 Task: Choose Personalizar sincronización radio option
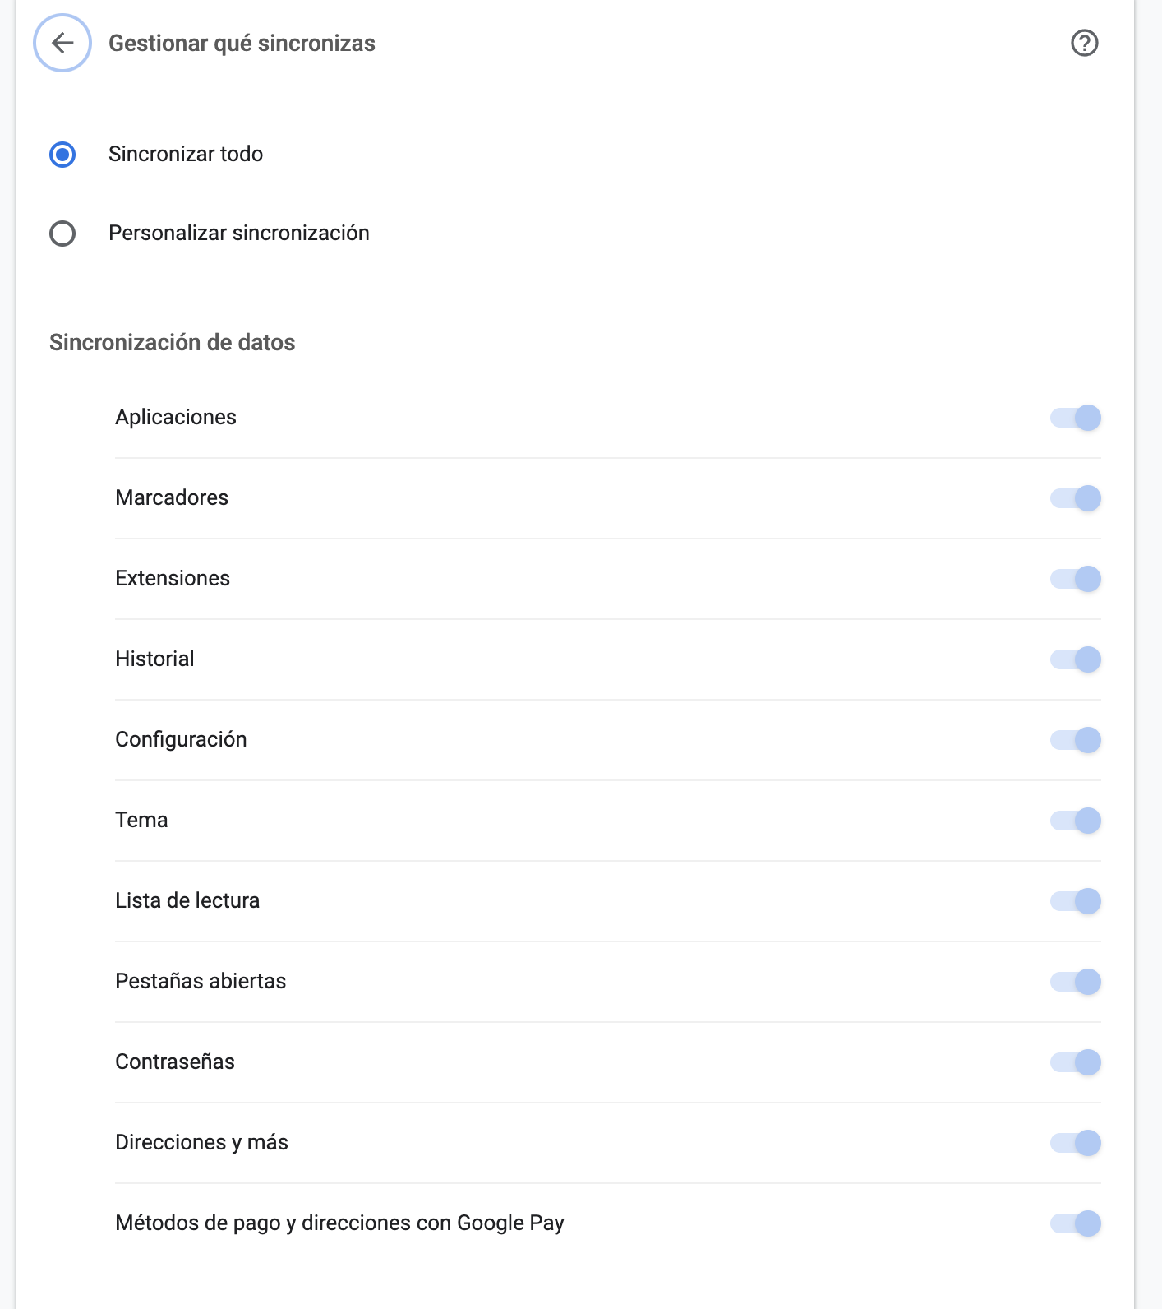coord(62,234)
